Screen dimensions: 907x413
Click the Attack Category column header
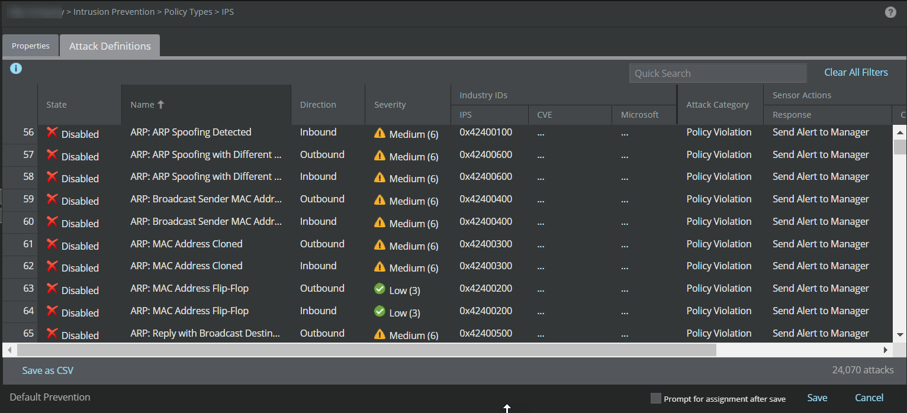[720, 105]
